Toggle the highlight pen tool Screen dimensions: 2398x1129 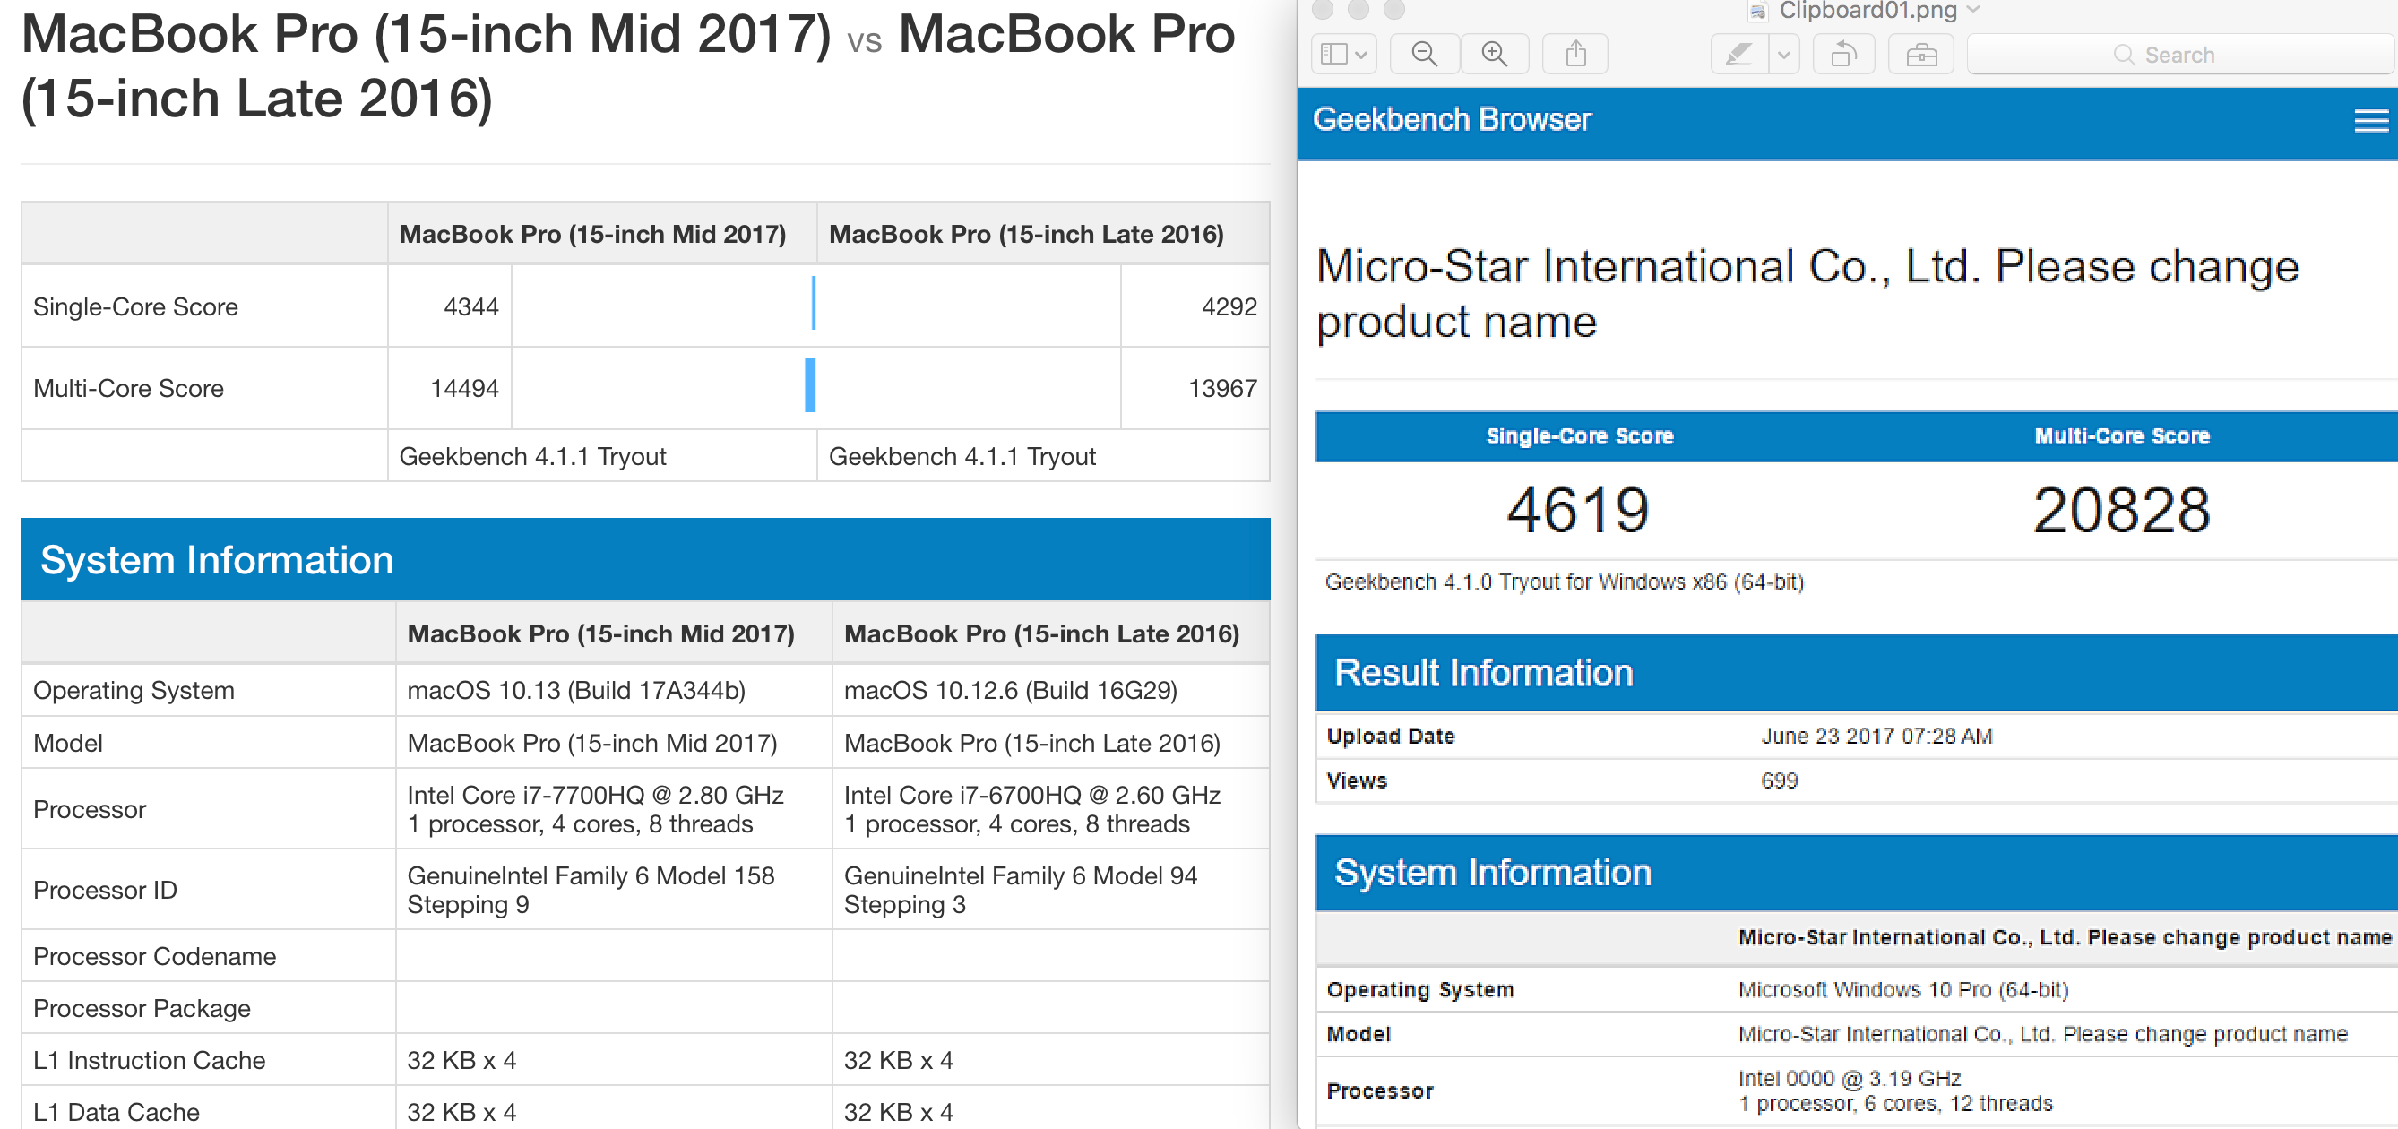click(x=1738, y=54)
